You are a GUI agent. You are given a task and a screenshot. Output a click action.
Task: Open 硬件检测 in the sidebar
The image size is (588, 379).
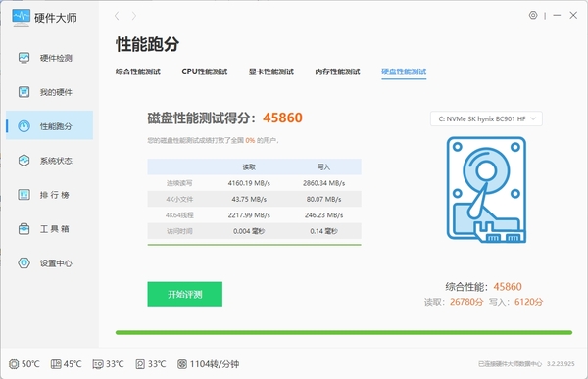point(49,58)
